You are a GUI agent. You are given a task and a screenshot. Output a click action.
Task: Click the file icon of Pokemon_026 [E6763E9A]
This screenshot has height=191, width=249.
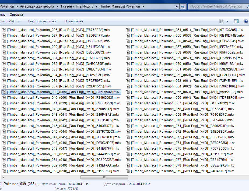tap(5, 30)
